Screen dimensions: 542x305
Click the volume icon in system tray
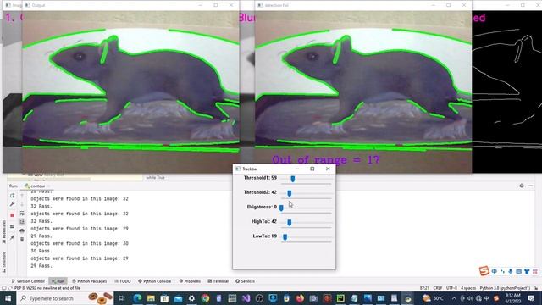pos(471,298)
